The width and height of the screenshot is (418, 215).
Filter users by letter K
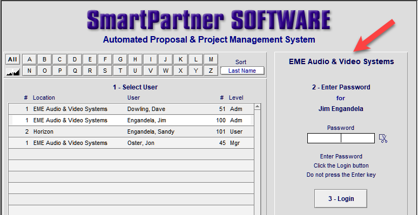[x=181, y=59]
